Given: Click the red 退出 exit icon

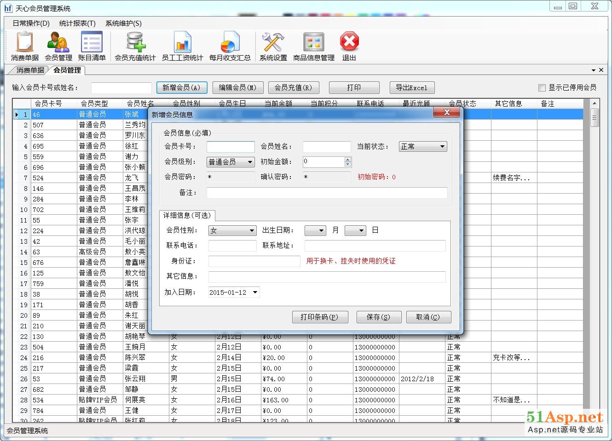Looking at the screenshot, I should tap(349, 42).
